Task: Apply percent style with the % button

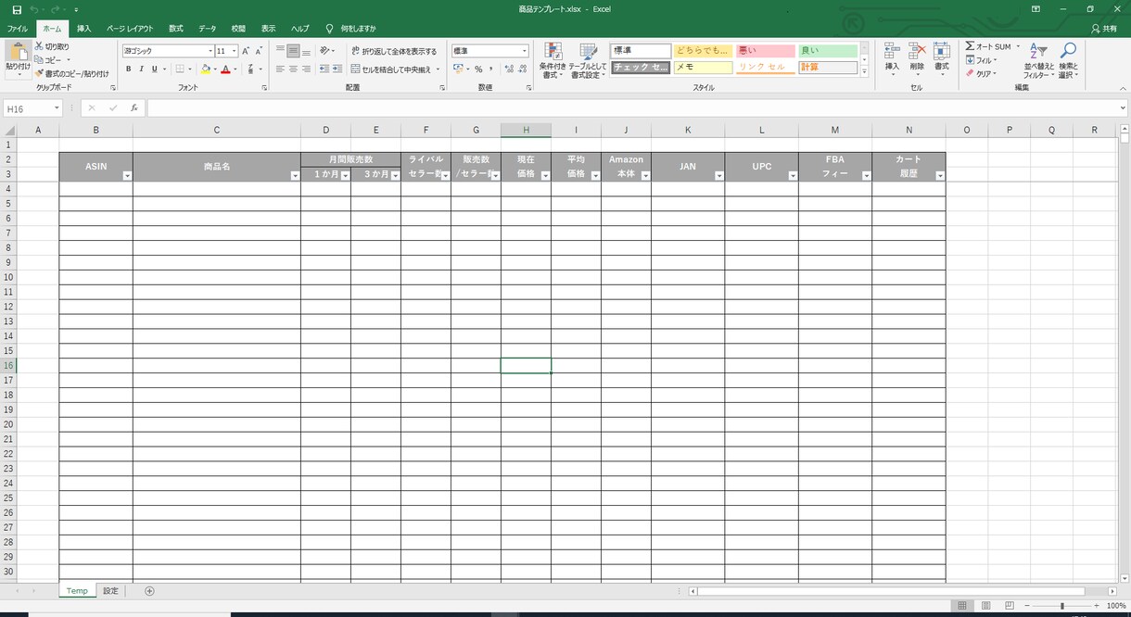Action: pos(478,69)
